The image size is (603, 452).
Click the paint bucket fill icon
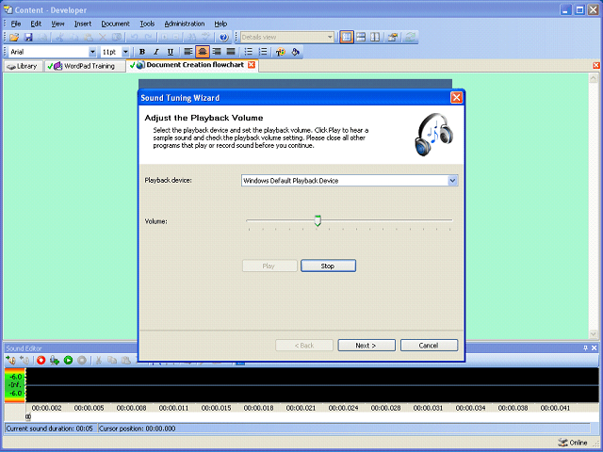(295, 52)
